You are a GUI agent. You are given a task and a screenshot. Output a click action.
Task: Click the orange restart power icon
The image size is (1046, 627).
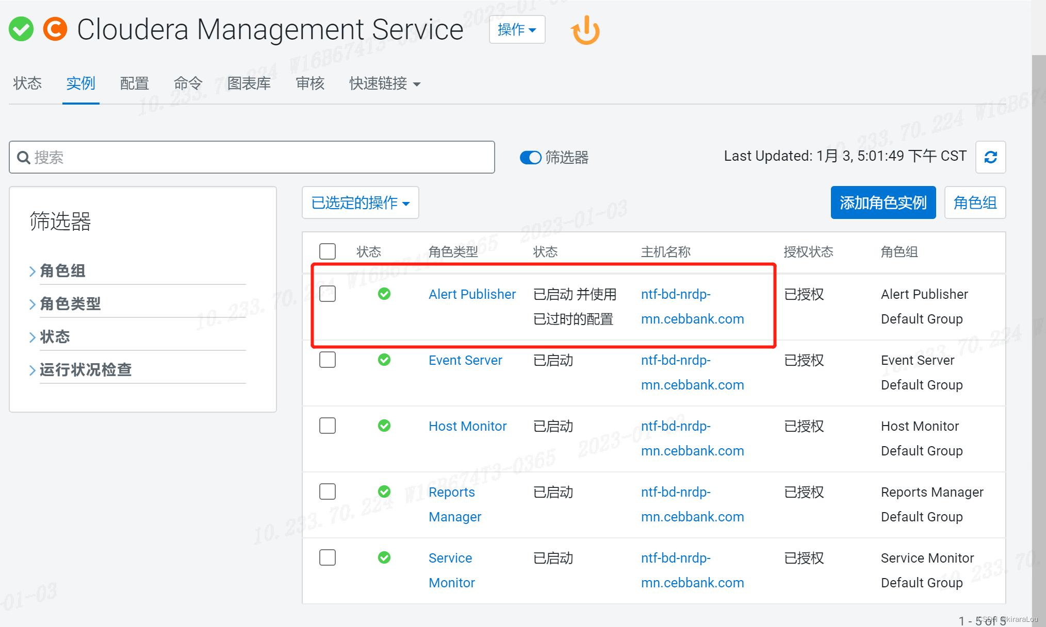click(x=585, y=30)
